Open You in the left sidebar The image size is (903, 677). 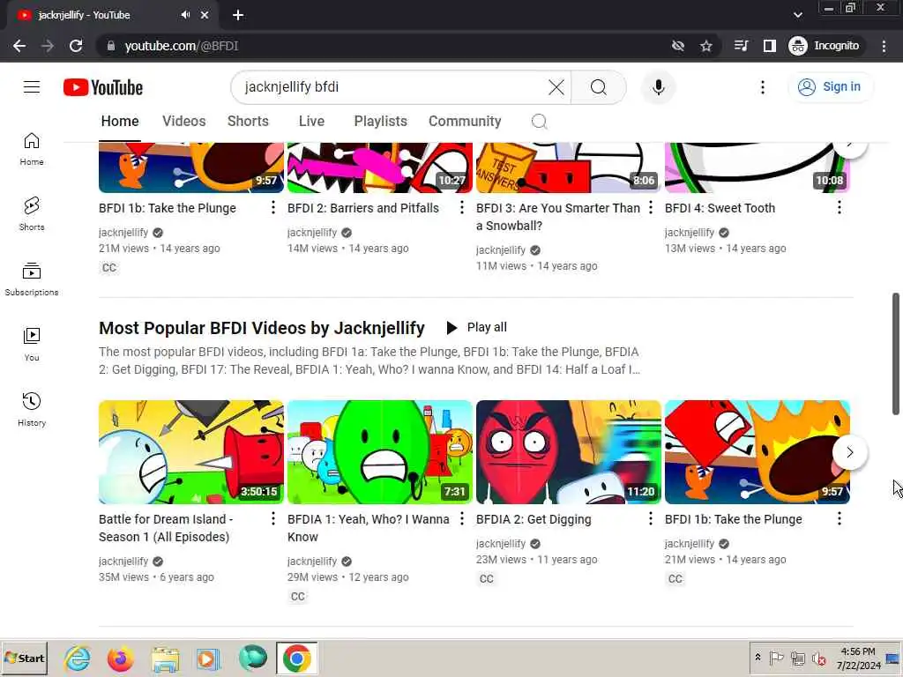coord(32,345)
